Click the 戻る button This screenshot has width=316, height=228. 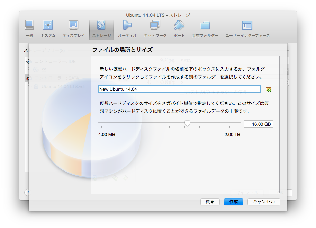tap(210, 202)
